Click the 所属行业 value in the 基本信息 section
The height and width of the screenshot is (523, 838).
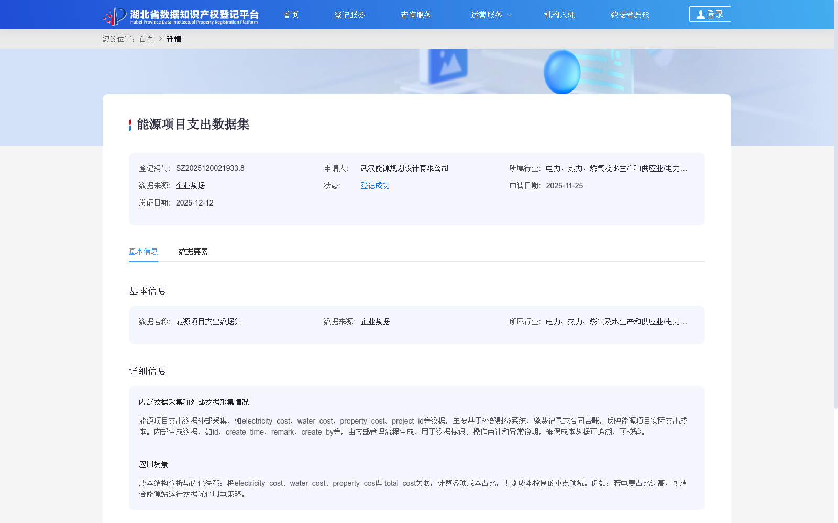(x=616, y=322)
